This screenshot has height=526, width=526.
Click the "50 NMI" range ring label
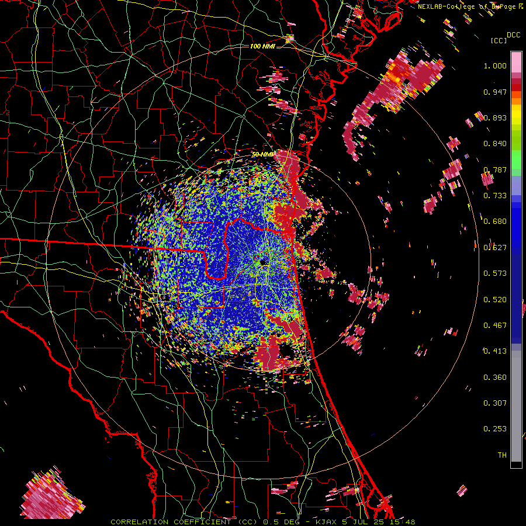coord(262,154)
